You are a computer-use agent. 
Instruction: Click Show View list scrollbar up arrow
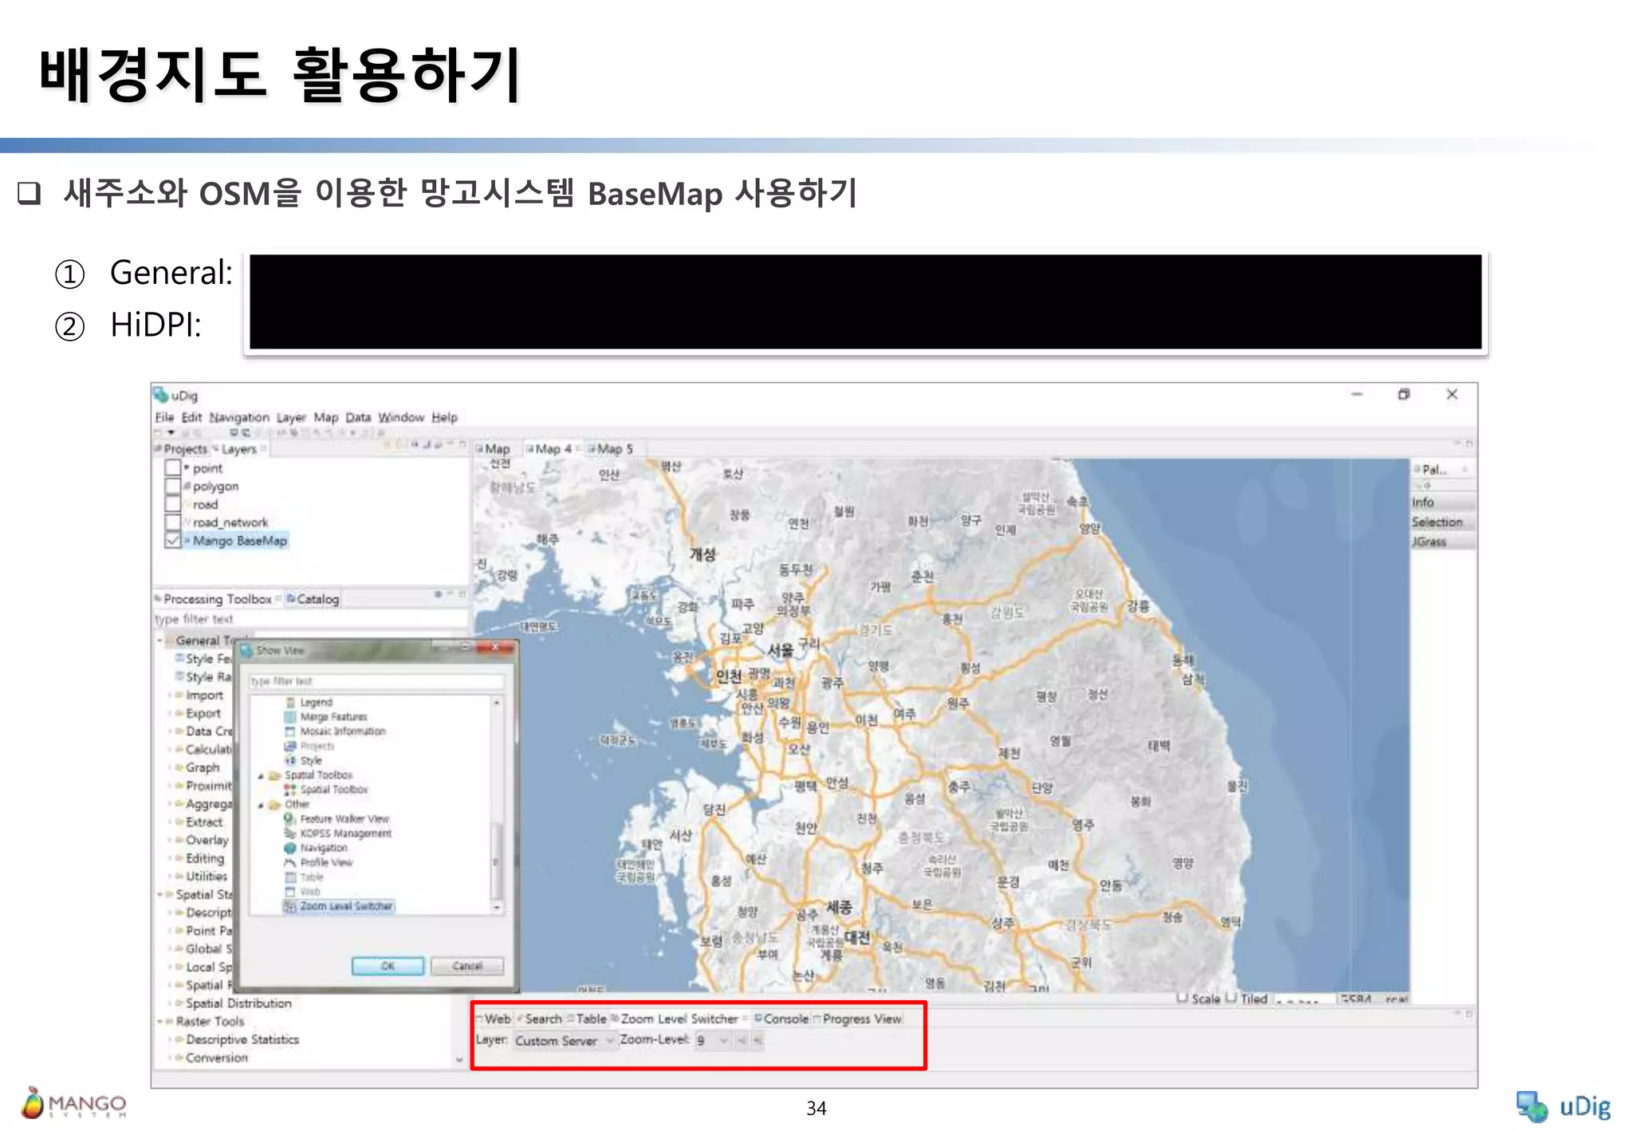pyautogui.click(x=497, y=703)
